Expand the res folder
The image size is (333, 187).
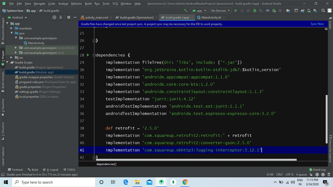pos(11,57)
